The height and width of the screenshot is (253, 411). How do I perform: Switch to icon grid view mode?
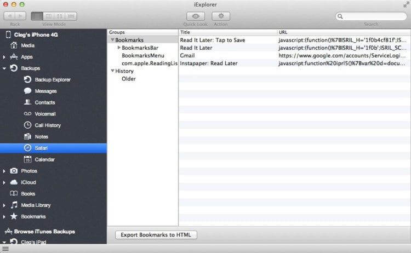tap(60, 16)
